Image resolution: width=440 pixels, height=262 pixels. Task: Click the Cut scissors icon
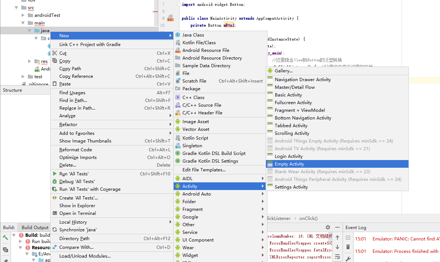55,53
